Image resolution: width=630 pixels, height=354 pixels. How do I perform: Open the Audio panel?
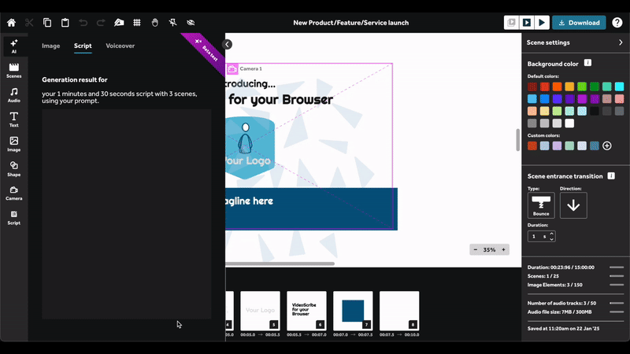13,95
